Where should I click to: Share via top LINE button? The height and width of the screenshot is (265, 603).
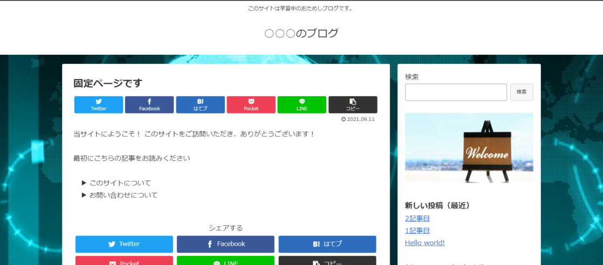302,105
